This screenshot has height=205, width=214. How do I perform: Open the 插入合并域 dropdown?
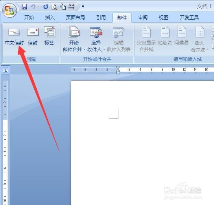(199, 39)
